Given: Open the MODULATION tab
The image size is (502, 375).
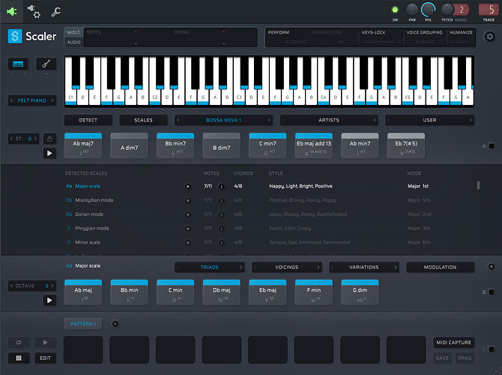Looking at the screenshot, I should [441, 267].
